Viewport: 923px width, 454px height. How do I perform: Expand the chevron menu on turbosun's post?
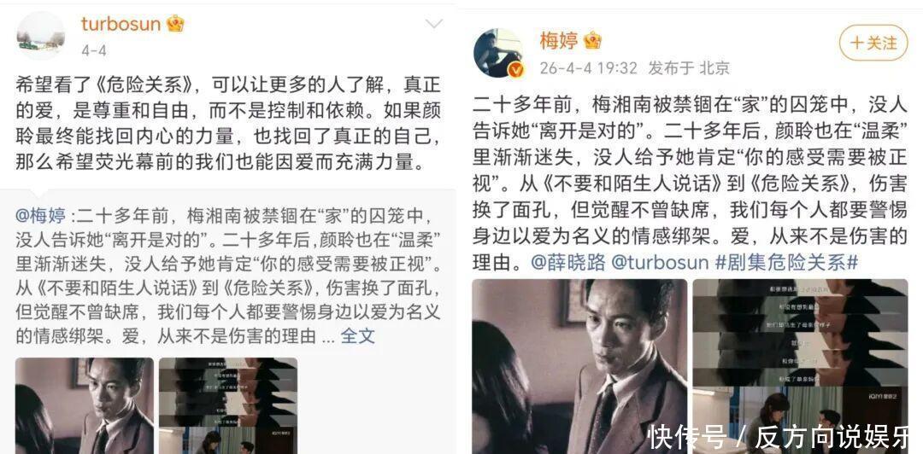point(434,24)
